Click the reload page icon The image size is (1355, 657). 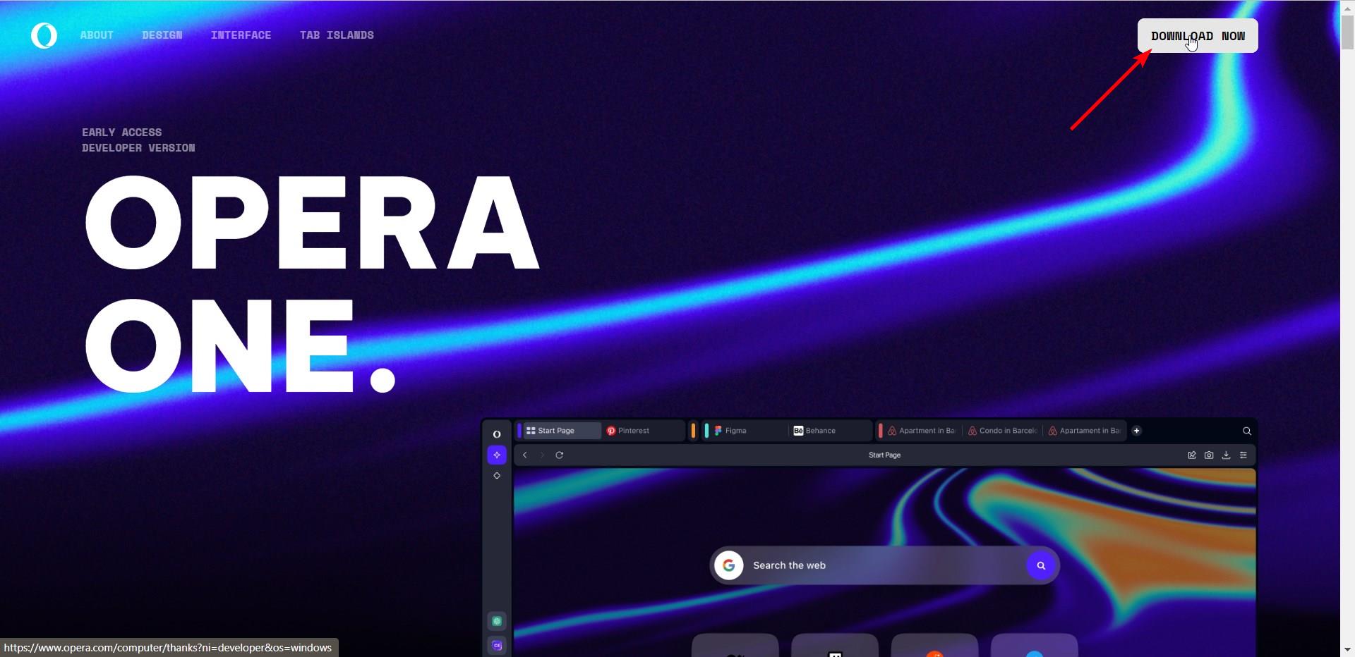[560, 455]
